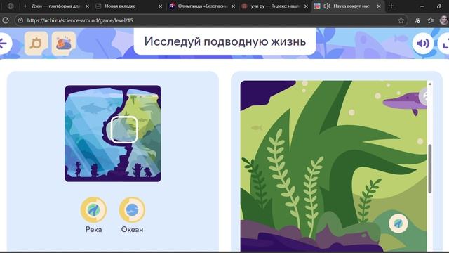449x253 pixels.
Task: Close the Новая вкладка tab
Action: [160, 6]
